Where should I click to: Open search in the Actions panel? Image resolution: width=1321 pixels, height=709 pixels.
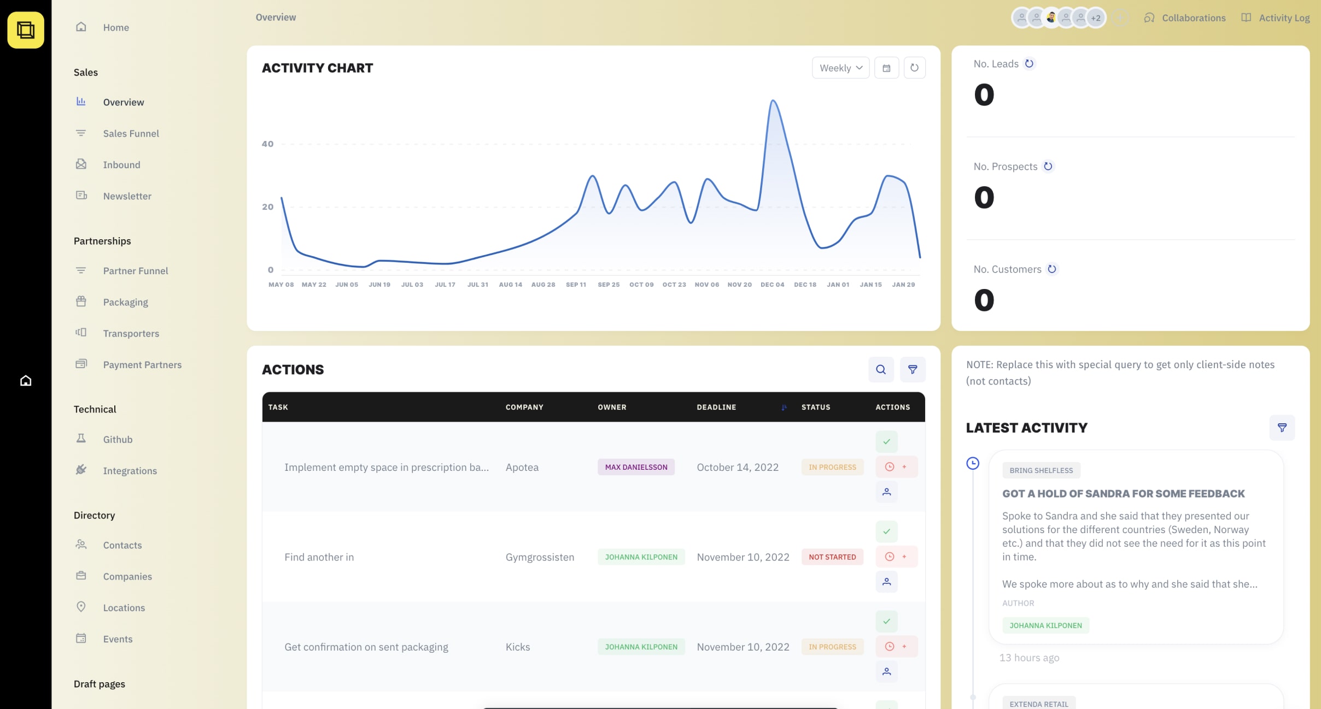(880, 369)
